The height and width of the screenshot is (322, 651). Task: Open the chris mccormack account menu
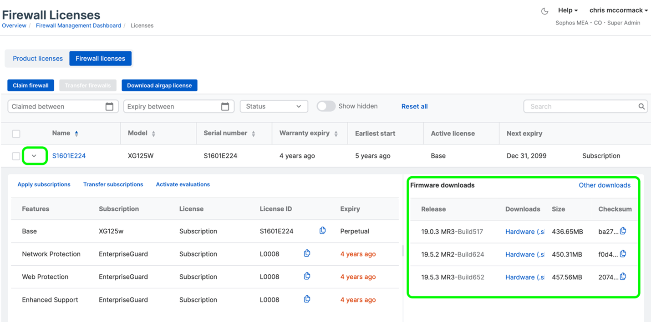click(618, 10)
